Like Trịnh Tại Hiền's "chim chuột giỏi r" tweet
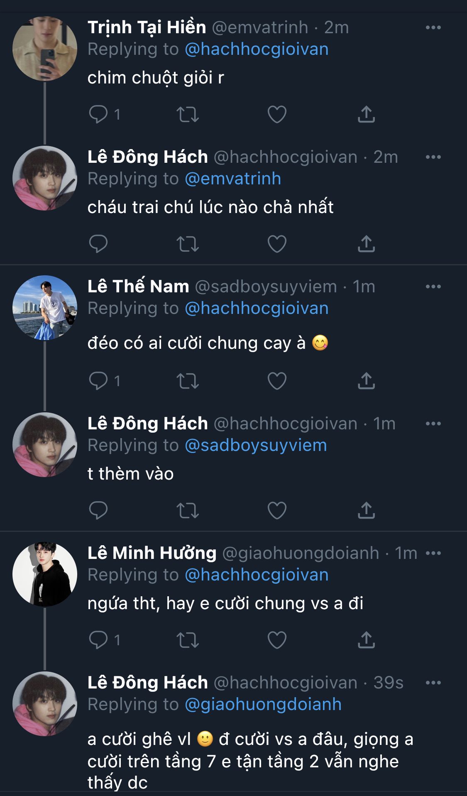Screen dimensions: 467x796 (277, 114)
